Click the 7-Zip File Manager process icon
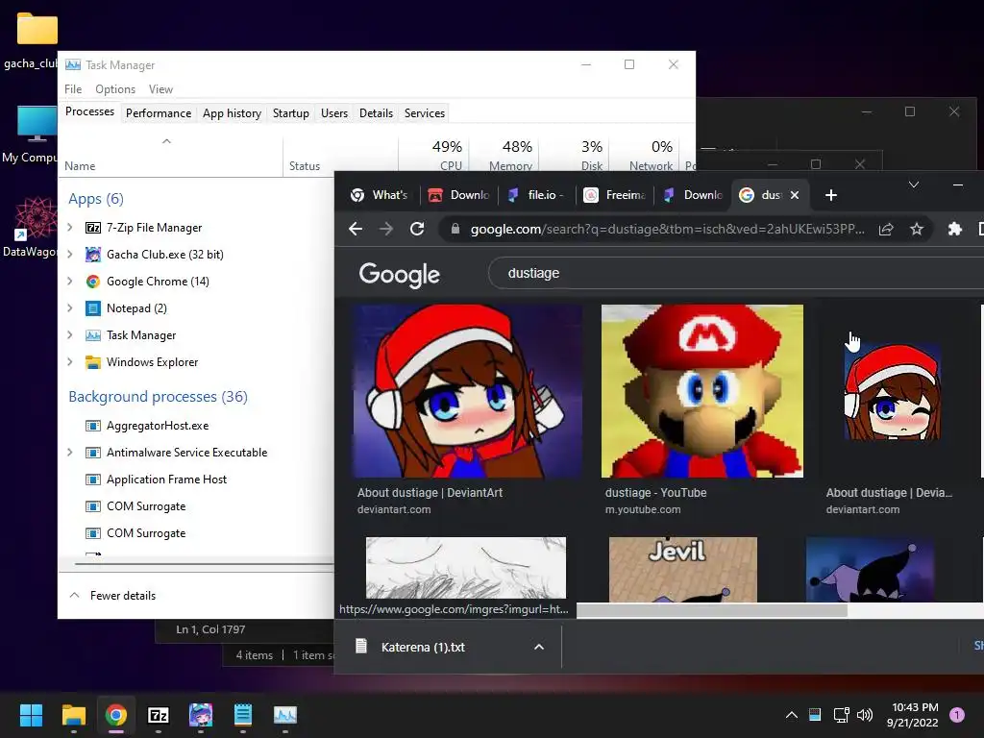Image resolution: width=984 pixels, height=738 pixels. [x=93, y=228]
